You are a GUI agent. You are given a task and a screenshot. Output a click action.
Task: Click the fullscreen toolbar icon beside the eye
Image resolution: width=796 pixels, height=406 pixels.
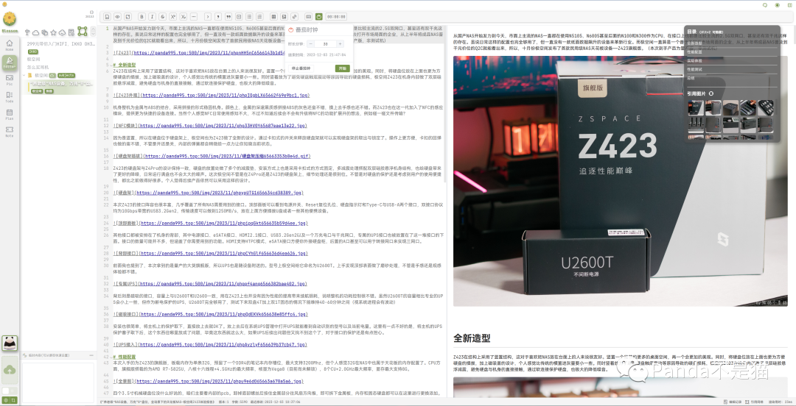(x=128, y=17)
